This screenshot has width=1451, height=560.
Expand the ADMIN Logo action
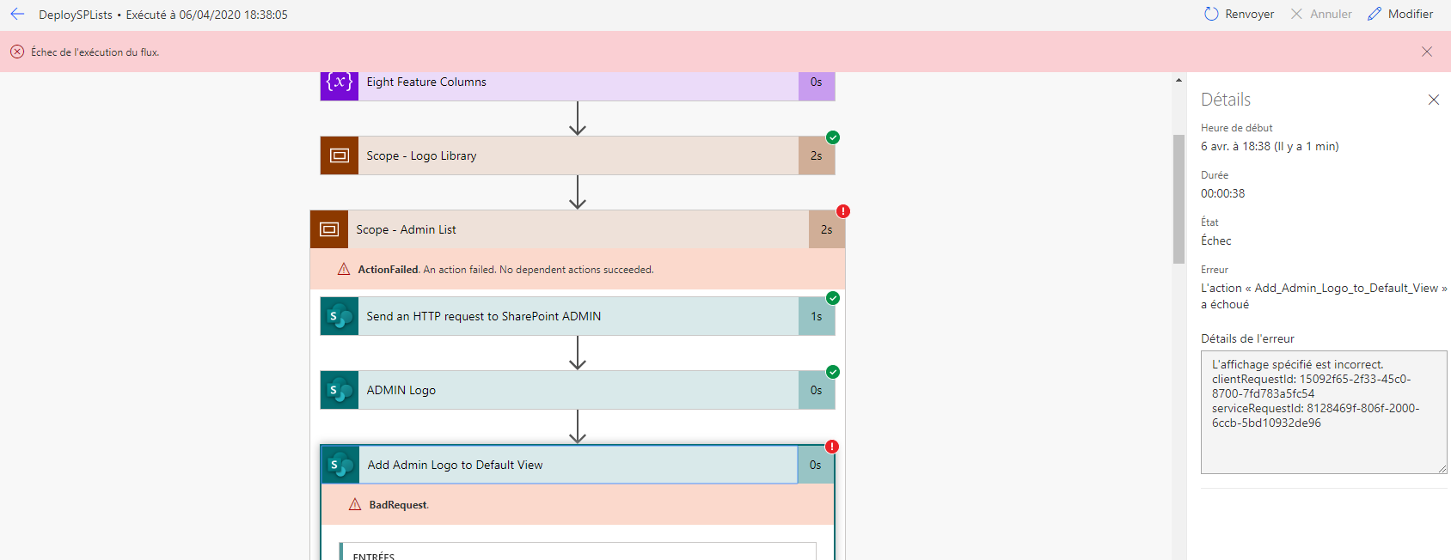point(578,390)
